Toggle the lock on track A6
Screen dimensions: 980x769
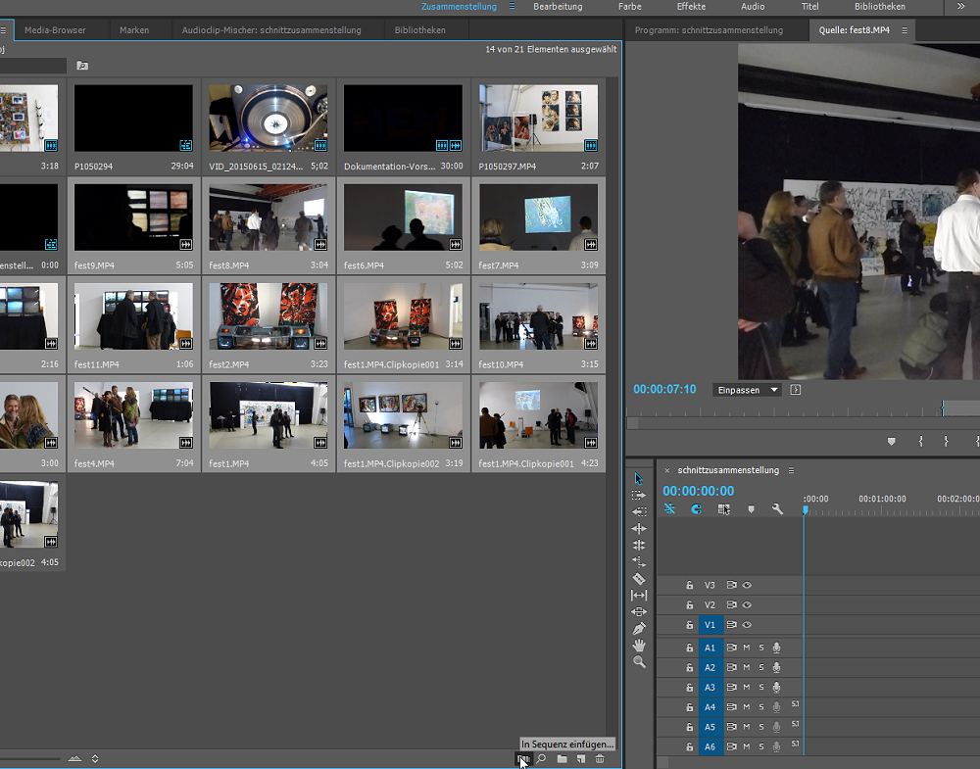[x=689, y=746]
